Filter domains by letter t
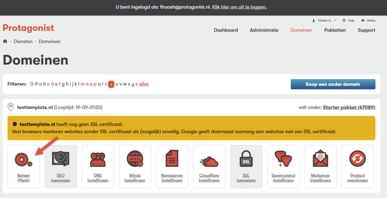 (x=111, y=84)
